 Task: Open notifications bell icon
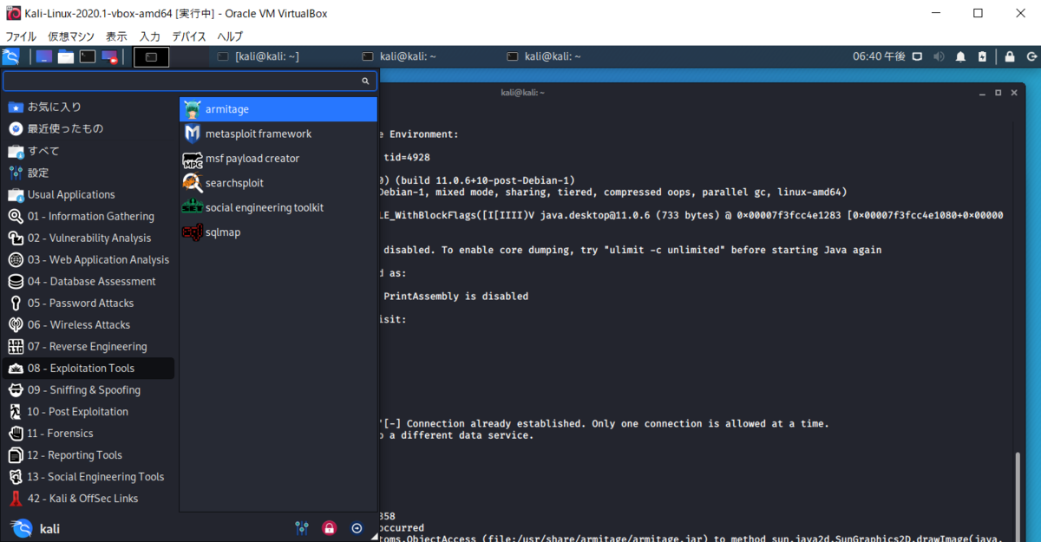960,57
